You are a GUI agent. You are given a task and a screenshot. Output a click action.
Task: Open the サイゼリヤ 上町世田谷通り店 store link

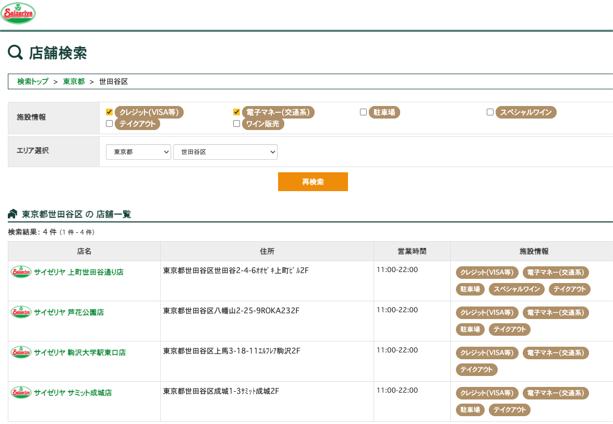tap(78, 272)
